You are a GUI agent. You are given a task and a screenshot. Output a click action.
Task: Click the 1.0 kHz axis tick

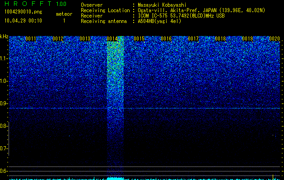pyautogui.click(x=5, y=81)
